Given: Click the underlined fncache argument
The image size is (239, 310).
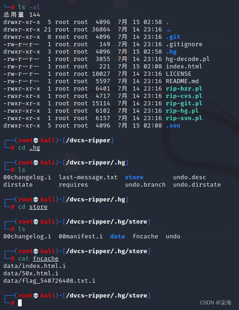Looking at the screenshot, I should 46,259.
